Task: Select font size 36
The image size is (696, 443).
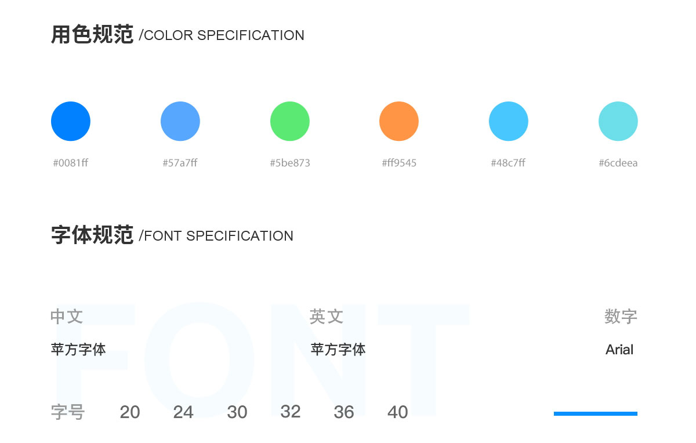Action: (x=344, y=412)
